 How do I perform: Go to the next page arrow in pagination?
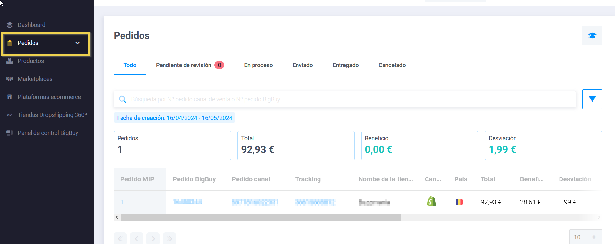(x=153, y=239)
